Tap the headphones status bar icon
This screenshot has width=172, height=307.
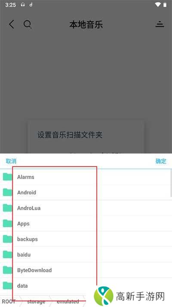click(23, 5)
